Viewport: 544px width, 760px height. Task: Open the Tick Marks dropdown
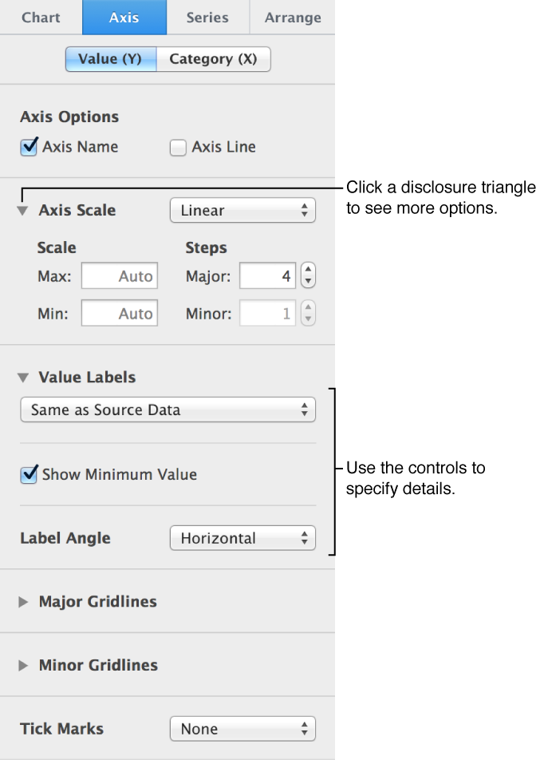242,728
